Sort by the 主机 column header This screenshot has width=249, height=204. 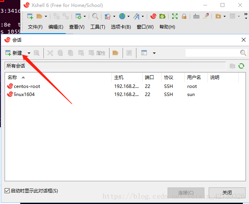[x=127, y=78]
